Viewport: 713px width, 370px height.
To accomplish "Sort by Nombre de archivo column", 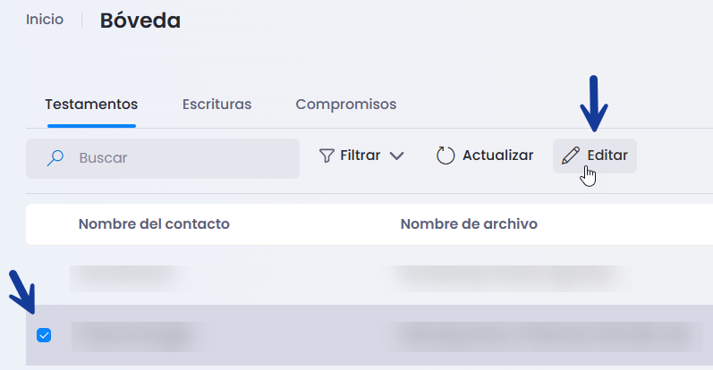I will 469,224.
